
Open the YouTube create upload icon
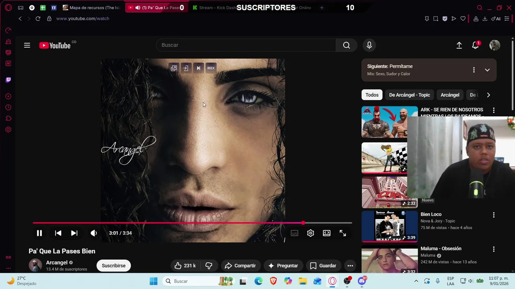pyautogui.click(x=459, y=45)
